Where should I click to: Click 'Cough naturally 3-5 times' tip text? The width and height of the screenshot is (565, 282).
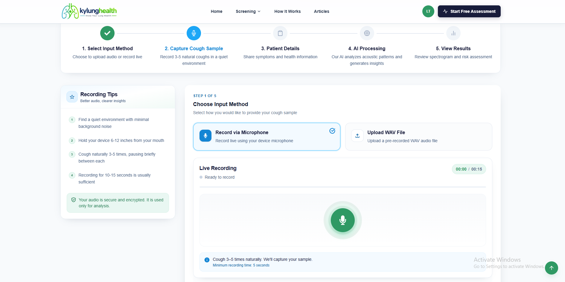(x=117, y=157)
